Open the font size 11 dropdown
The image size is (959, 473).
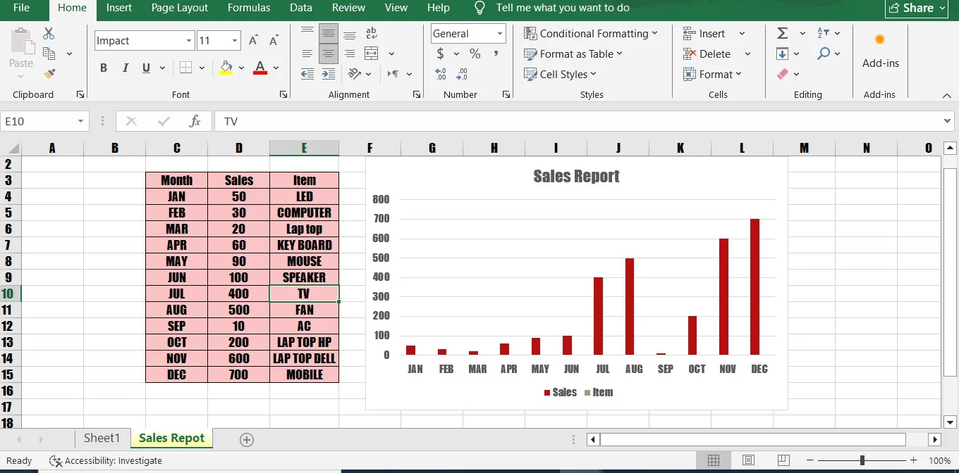coord(235,41)
